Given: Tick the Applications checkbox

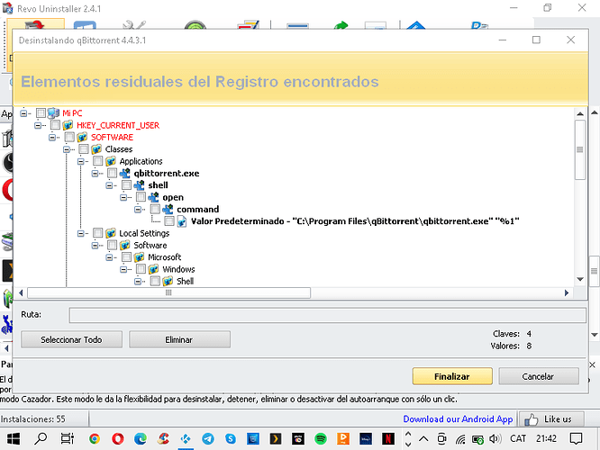Looking at the screenshot, I should 98,161.
